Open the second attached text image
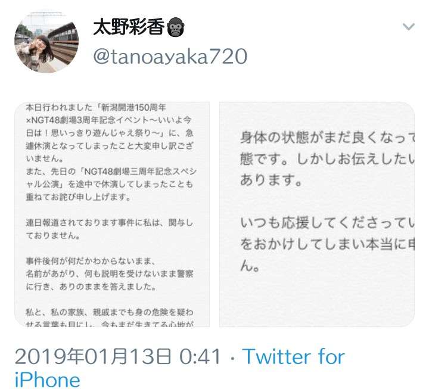Image resolution: width=429 pixels, height=389 pixels. (317, 214)
